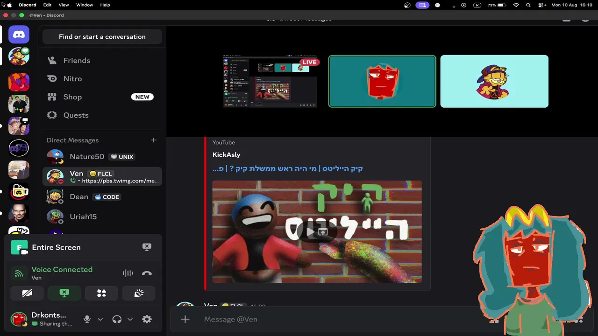The image size is (598, 336).
Task: Open the voice connection signal details icon
Action: click(19, 273)
